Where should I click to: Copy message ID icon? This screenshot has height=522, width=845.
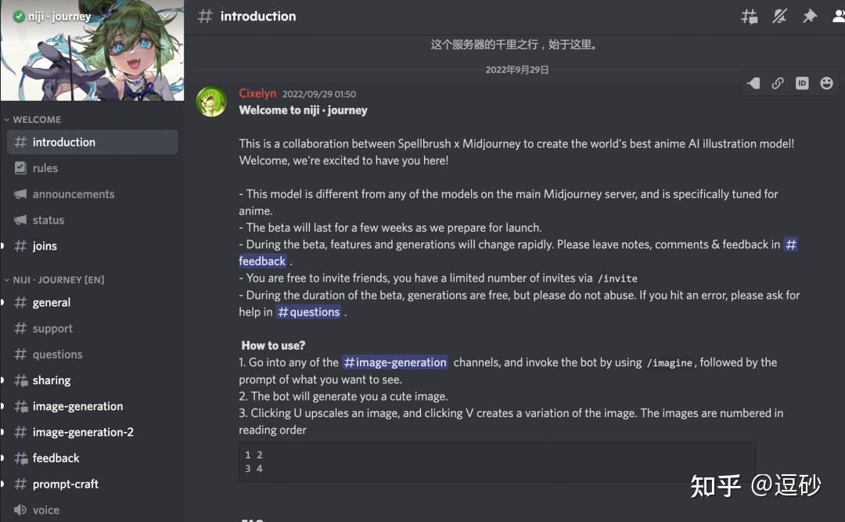coord(802,83)
